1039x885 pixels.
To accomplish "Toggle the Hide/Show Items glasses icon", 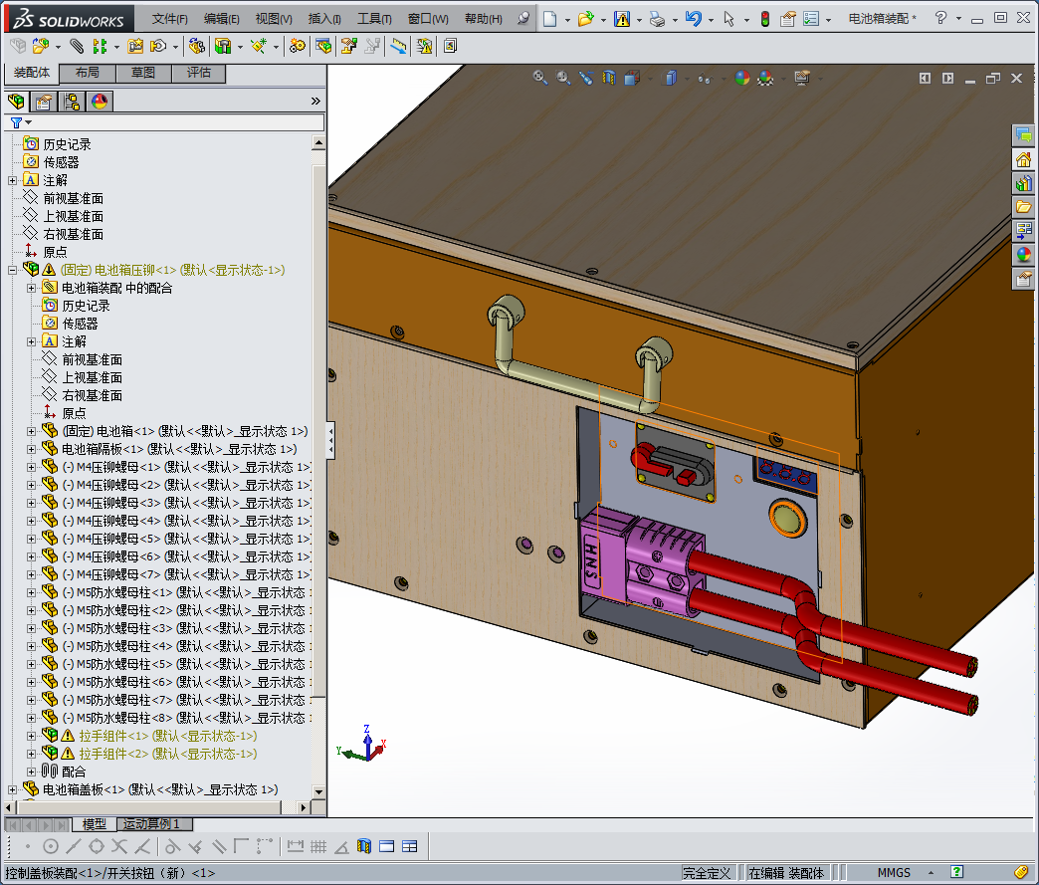I will pos(705,79).
